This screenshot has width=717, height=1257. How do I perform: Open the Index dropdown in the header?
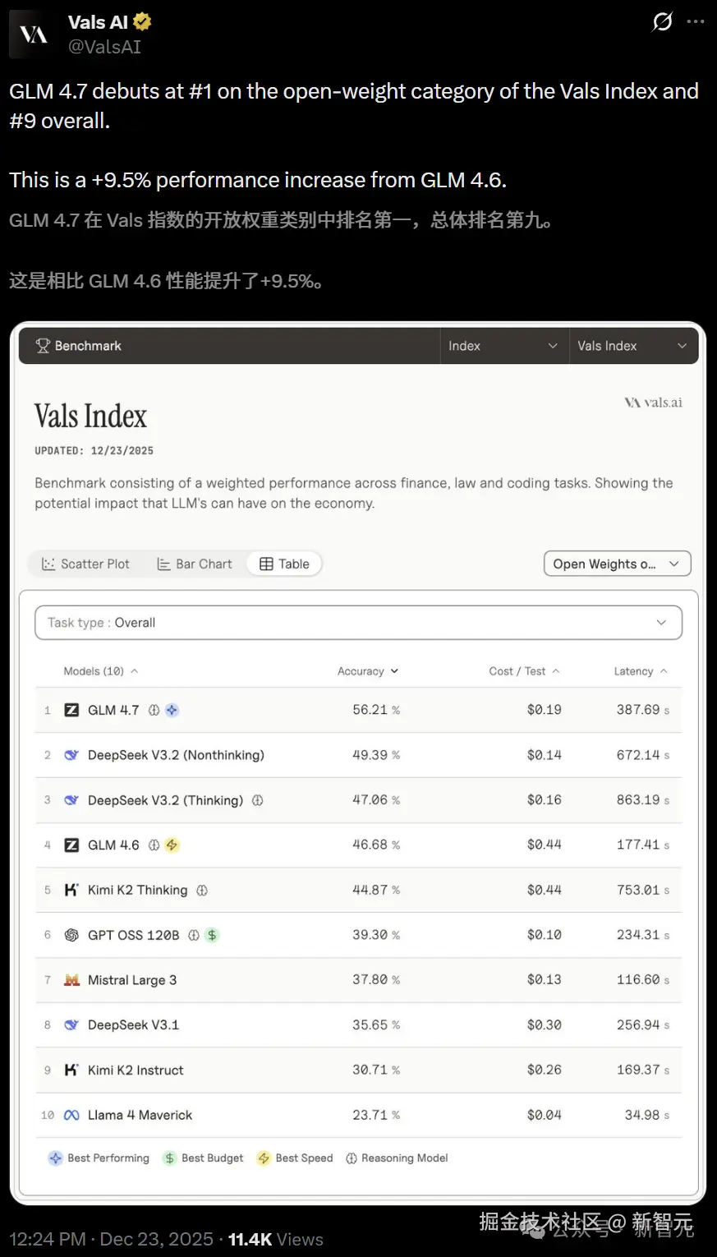pos(503,346)
